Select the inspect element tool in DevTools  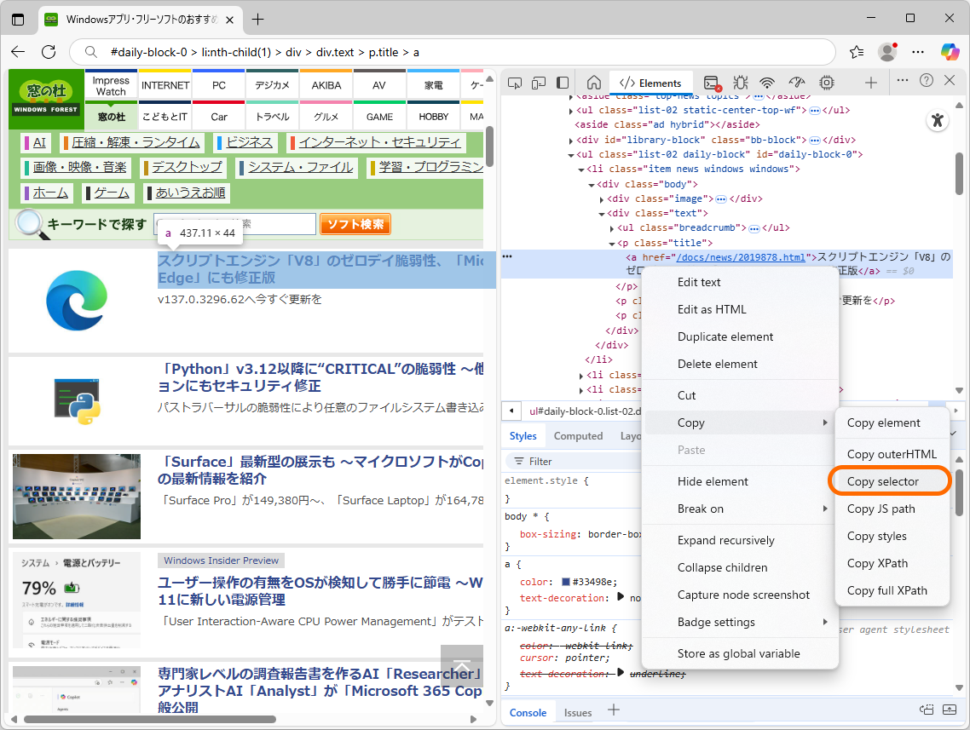pos(514,83)
